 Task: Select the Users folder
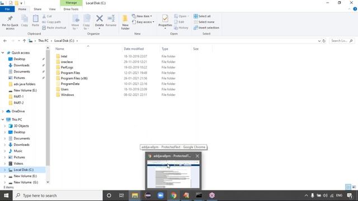[65, 89]
